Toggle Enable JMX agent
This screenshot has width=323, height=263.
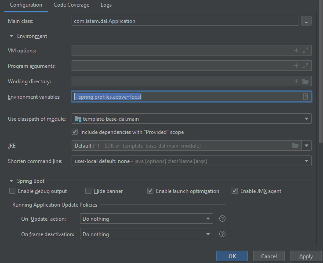coord(235,191)
